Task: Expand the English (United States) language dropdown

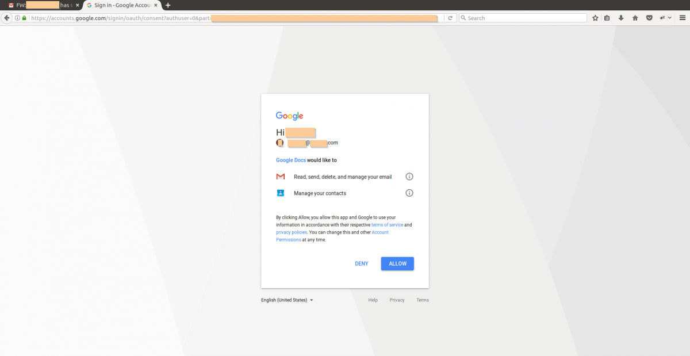Action: pyautogui.click(x=287, y=300)
